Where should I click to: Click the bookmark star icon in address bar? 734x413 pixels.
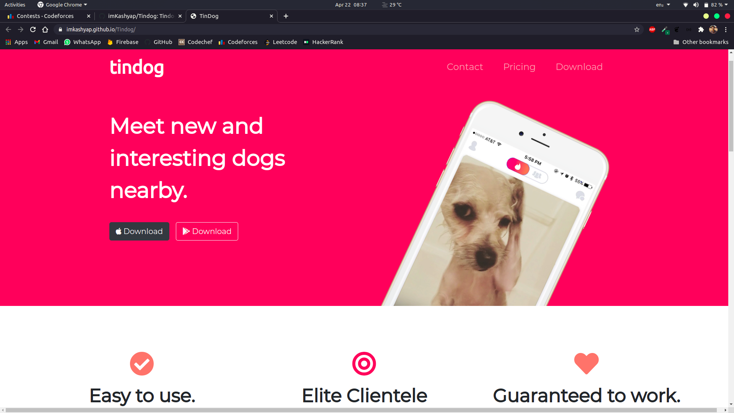(637, 29)
